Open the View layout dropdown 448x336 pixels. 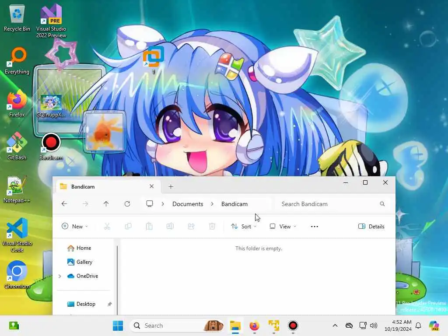coord(283,226)
